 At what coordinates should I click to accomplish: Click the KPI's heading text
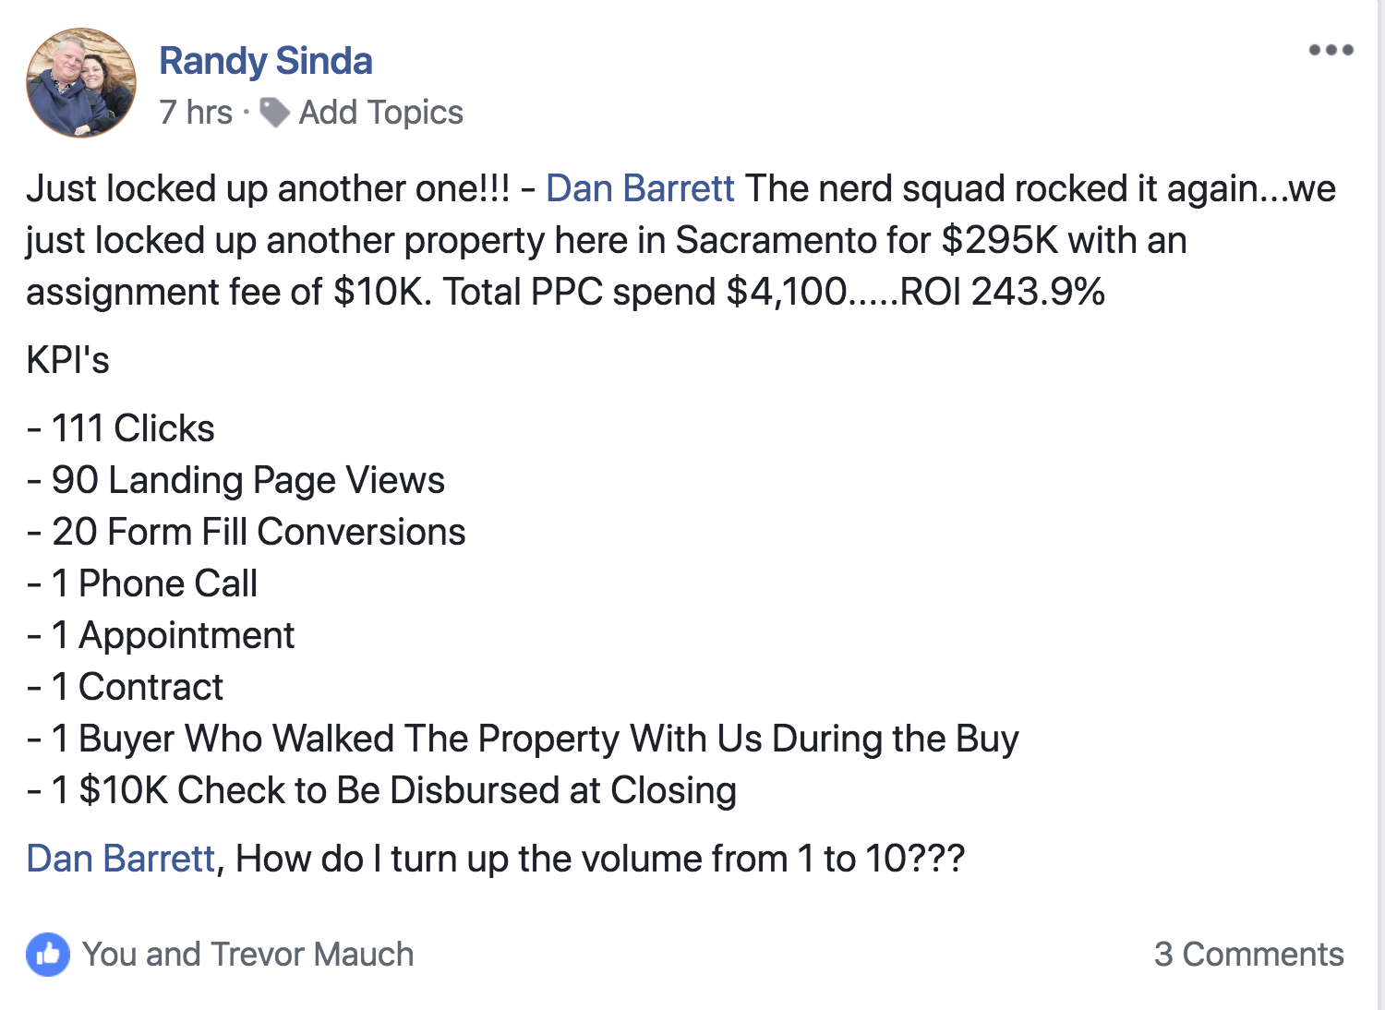click(x=67, y=360)
